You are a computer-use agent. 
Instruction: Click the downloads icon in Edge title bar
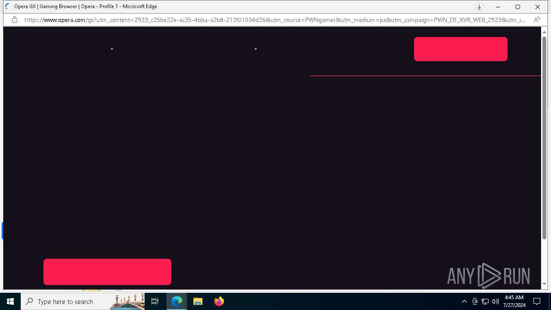point(479,7)
